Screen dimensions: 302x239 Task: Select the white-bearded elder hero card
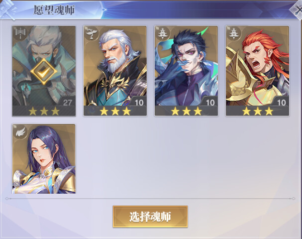click(115, 71)
